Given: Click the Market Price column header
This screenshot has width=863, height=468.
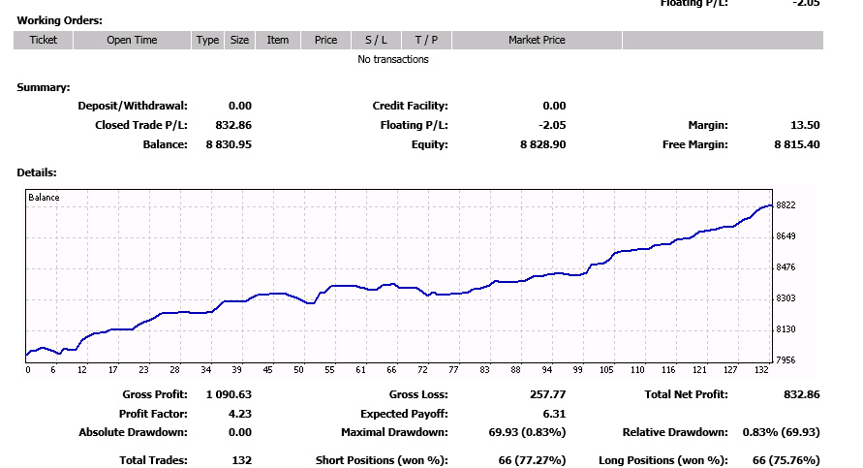Looking at the screenshot, I should point(537,40).
